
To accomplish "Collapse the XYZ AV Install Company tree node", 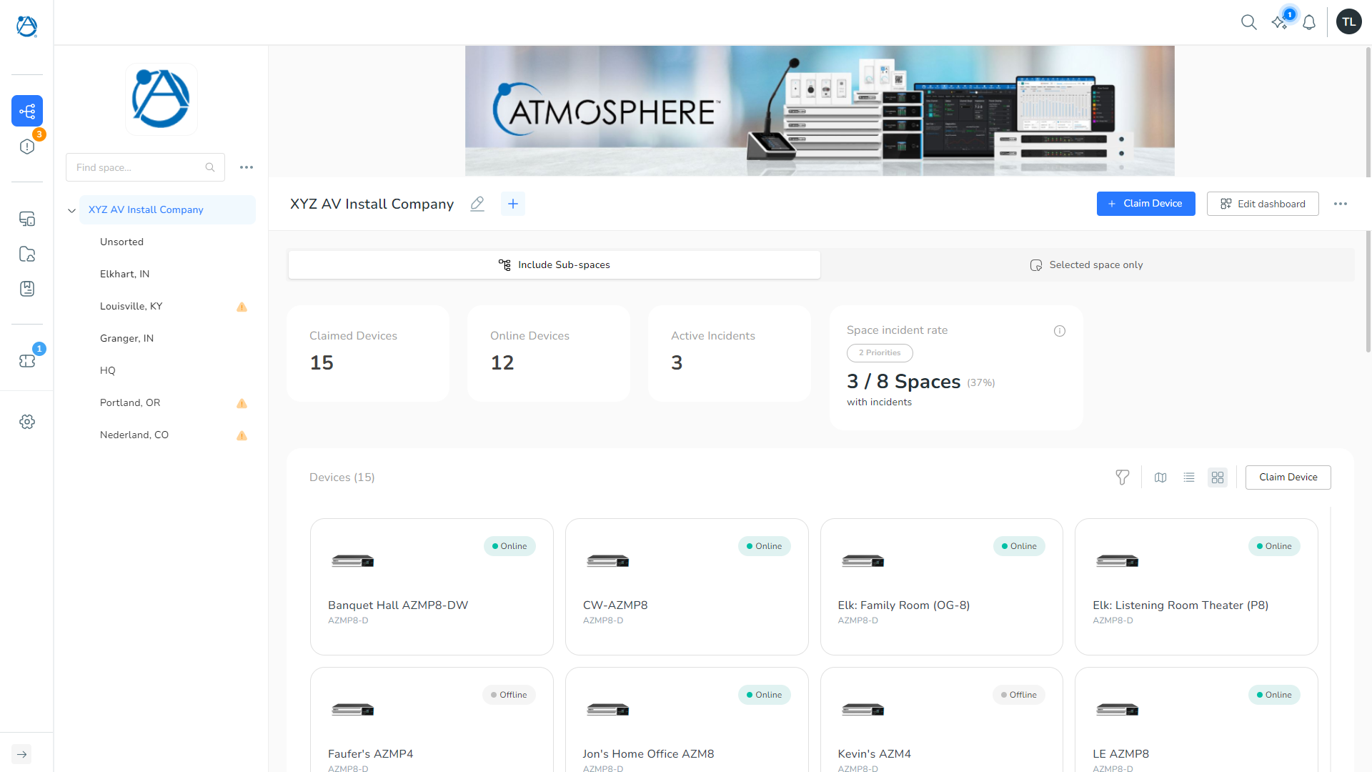I will (71, 209).
